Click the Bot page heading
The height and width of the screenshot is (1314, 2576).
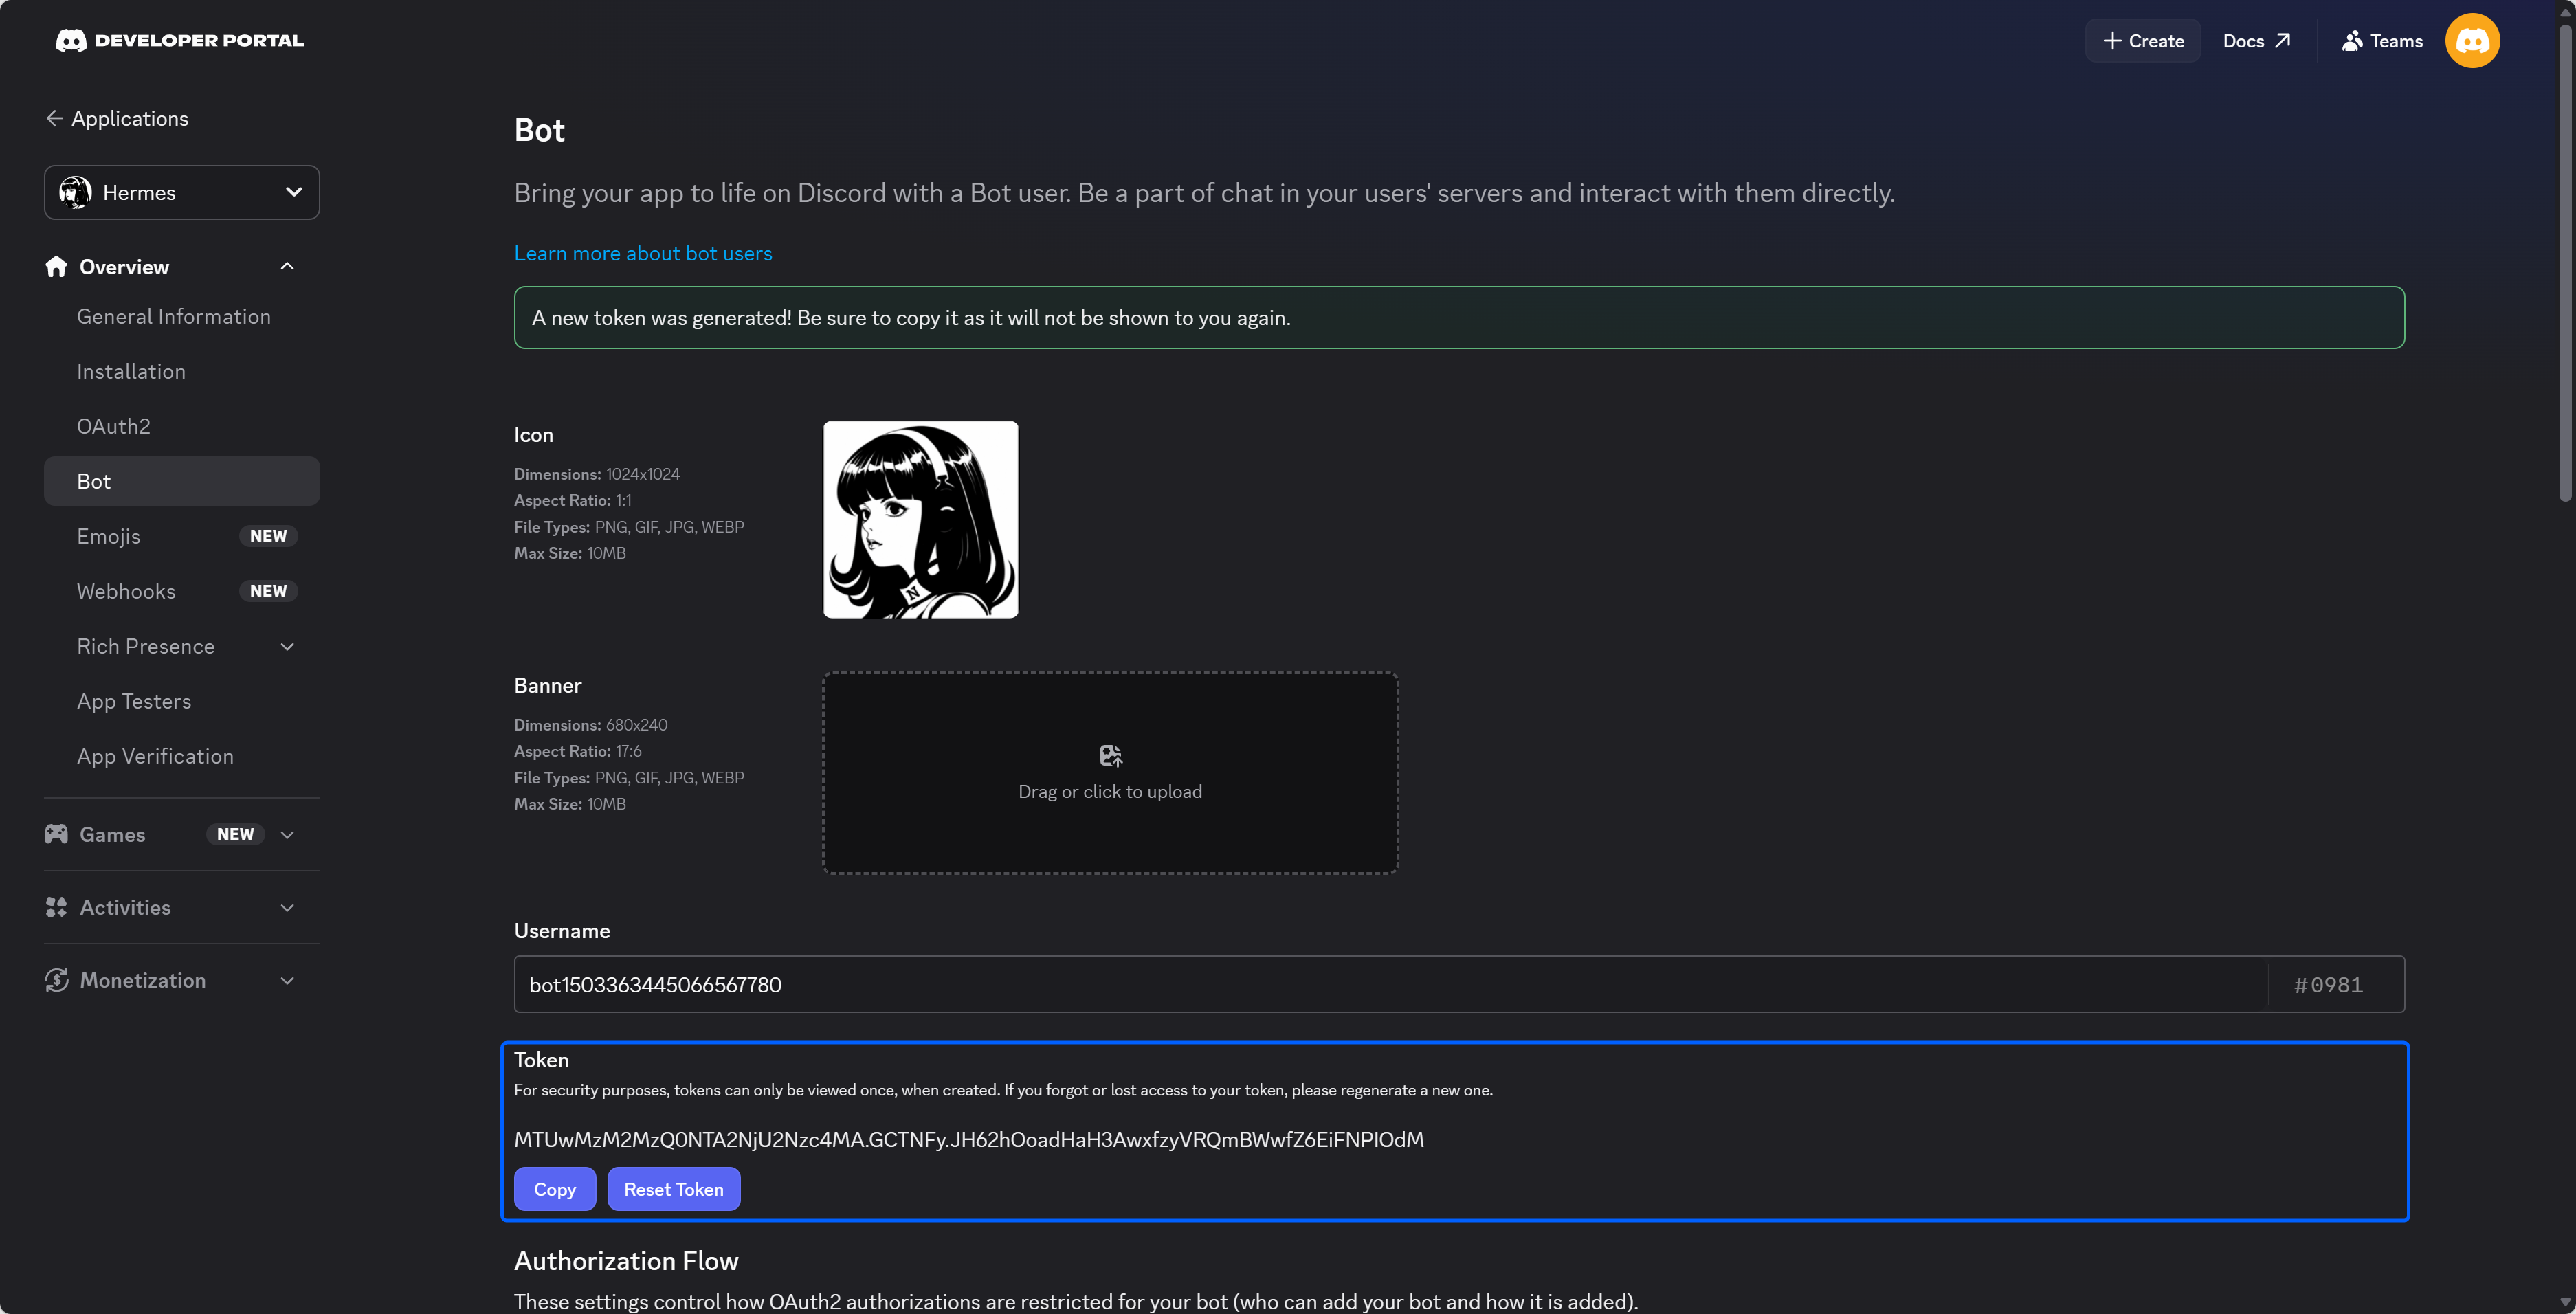pyautogui.click(x=539, y=130)
